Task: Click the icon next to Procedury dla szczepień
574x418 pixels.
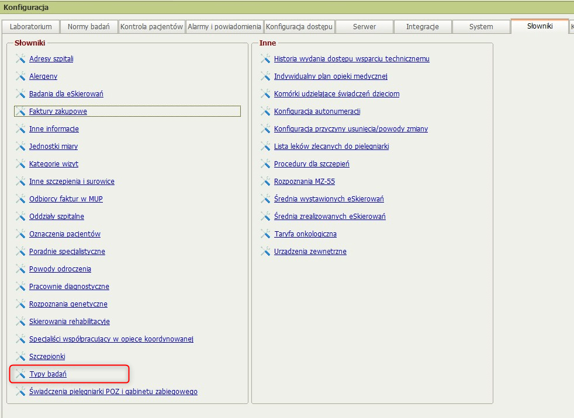Action: click(265, 164)
